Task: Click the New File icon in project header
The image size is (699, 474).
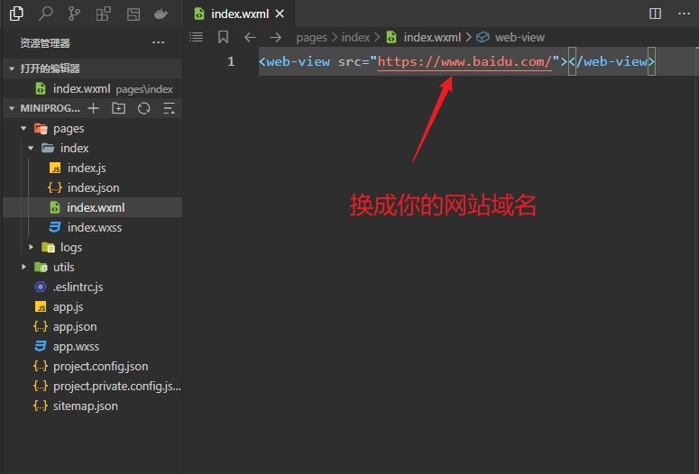Action: [x=93, y=108]
